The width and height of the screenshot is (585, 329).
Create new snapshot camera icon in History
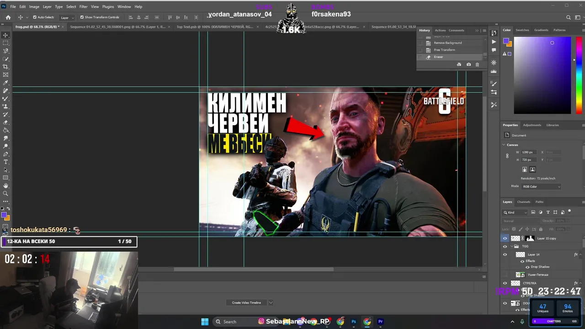pos(468,64)
